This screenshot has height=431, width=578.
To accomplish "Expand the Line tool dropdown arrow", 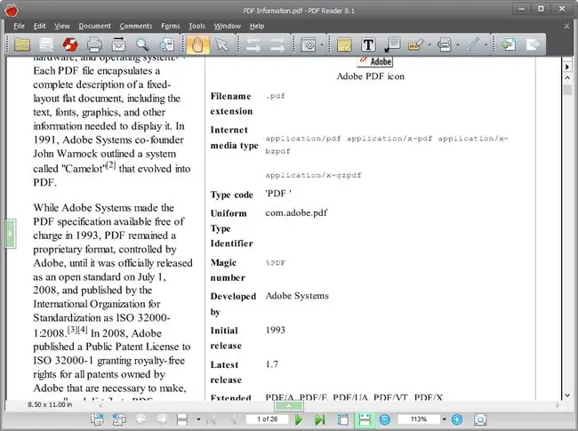I will [x=486, y=45].
